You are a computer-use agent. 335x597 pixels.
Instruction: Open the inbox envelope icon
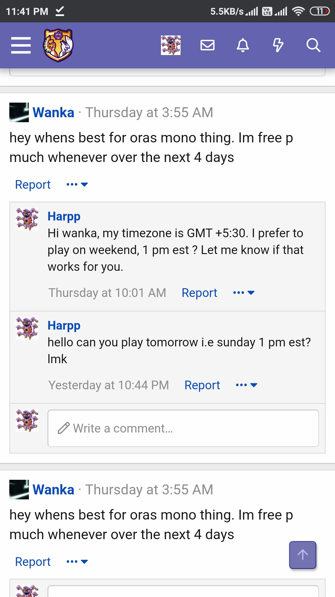point(208,45)
